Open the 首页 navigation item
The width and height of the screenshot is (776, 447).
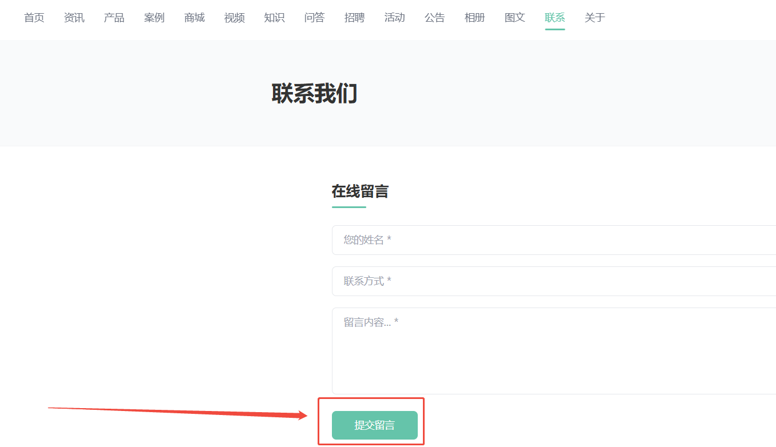click(34, 18)
